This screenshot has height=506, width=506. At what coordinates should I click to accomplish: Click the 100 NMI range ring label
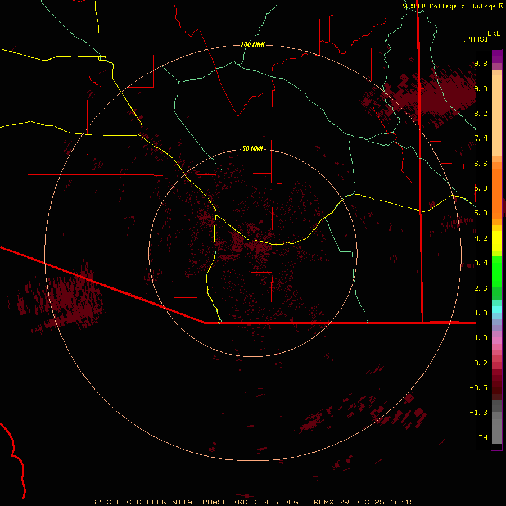(252, 44)
